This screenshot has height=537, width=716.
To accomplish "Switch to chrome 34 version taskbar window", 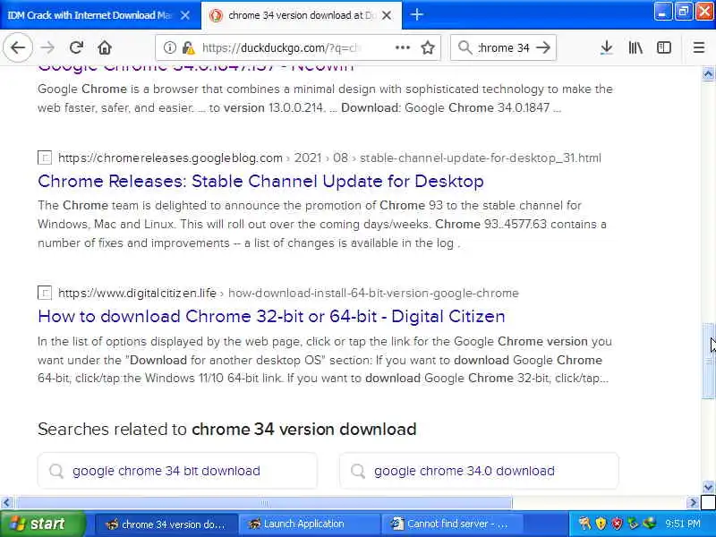I will coord(166,524).
